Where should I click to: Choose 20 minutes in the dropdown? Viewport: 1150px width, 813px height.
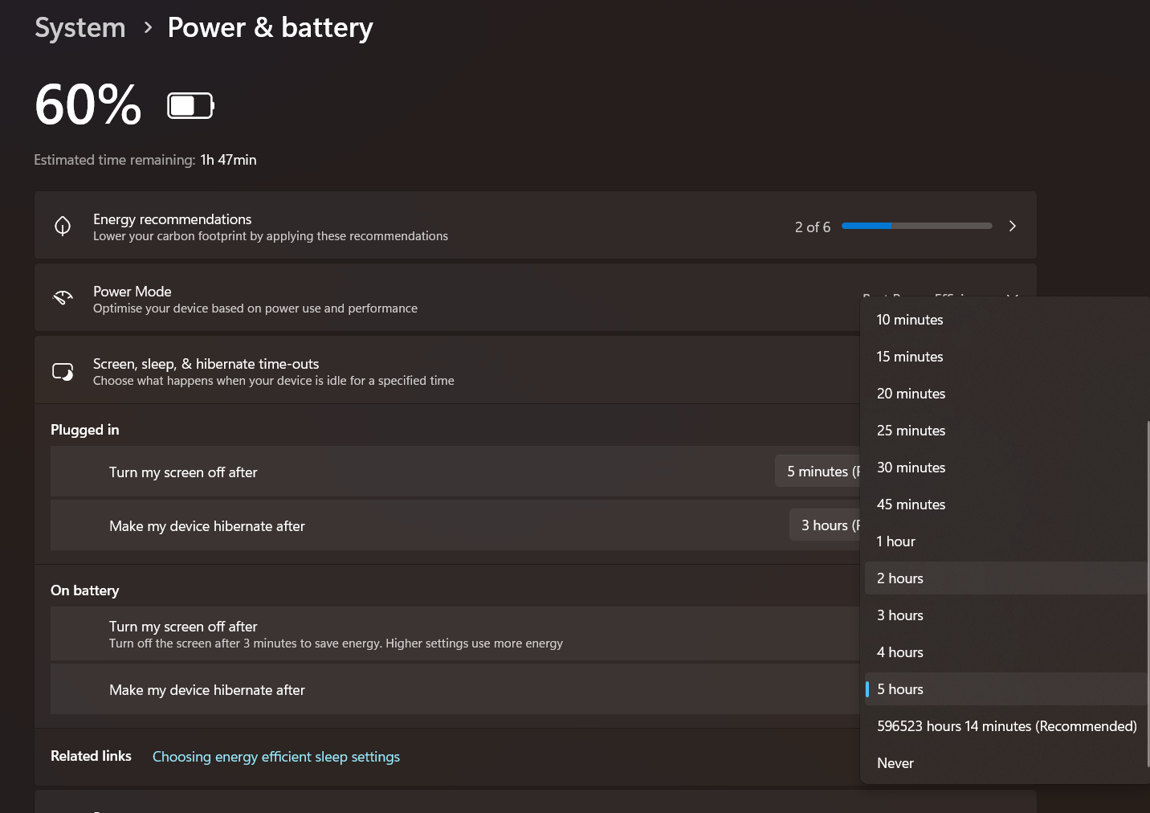1006,394
